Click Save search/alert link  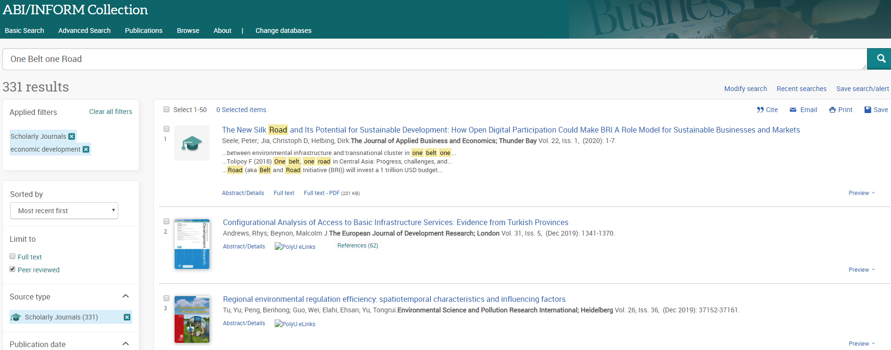point(862,89)
